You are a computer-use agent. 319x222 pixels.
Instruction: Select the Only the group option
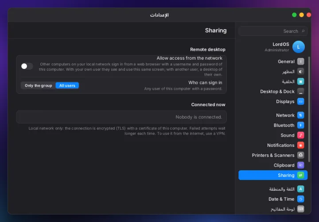click(38, 85)
